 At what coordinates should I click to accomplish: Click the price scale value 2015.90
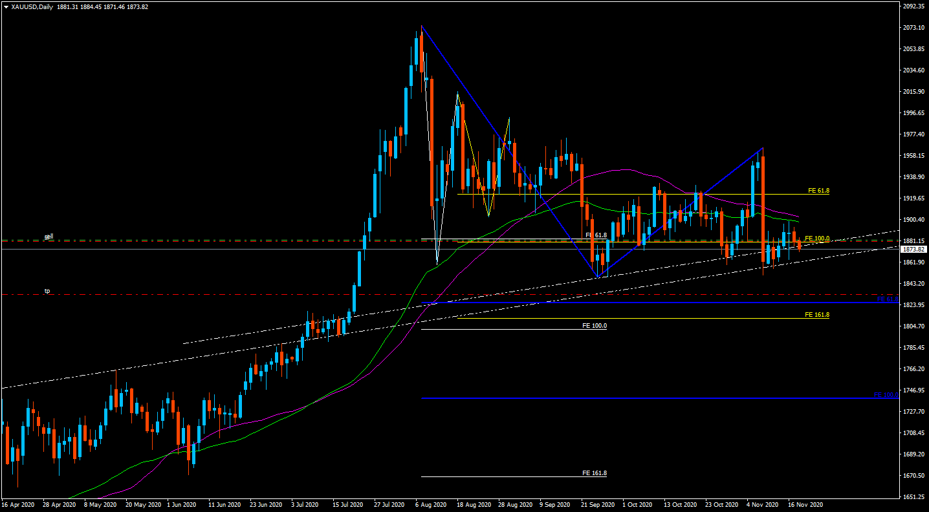coord(914,92)
